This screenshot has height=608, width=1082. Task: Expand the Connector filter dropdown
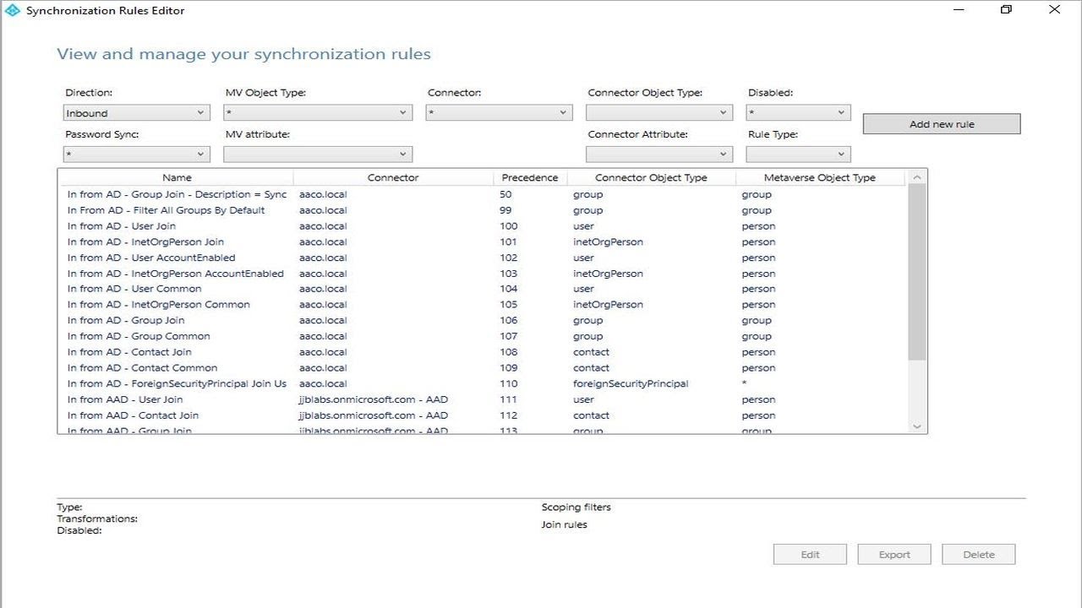(x=499, y=113)
